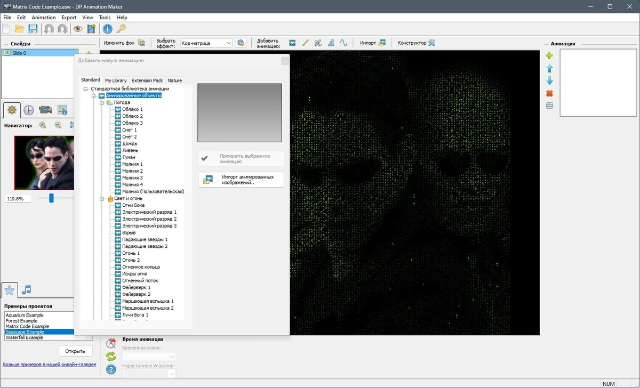Select the brush animation tool icon
640x388 pixels.
(305, 43)
